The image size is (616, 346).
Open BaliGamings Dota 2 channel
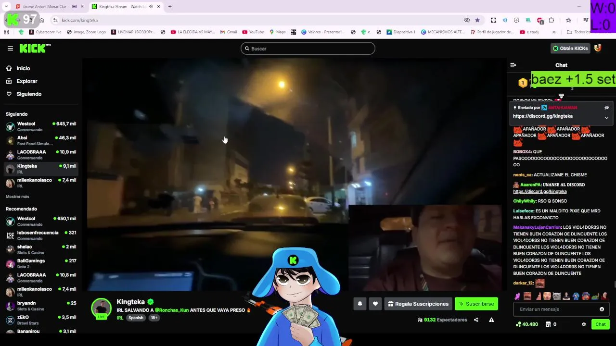pyautogui.click(x=41, y=263)
